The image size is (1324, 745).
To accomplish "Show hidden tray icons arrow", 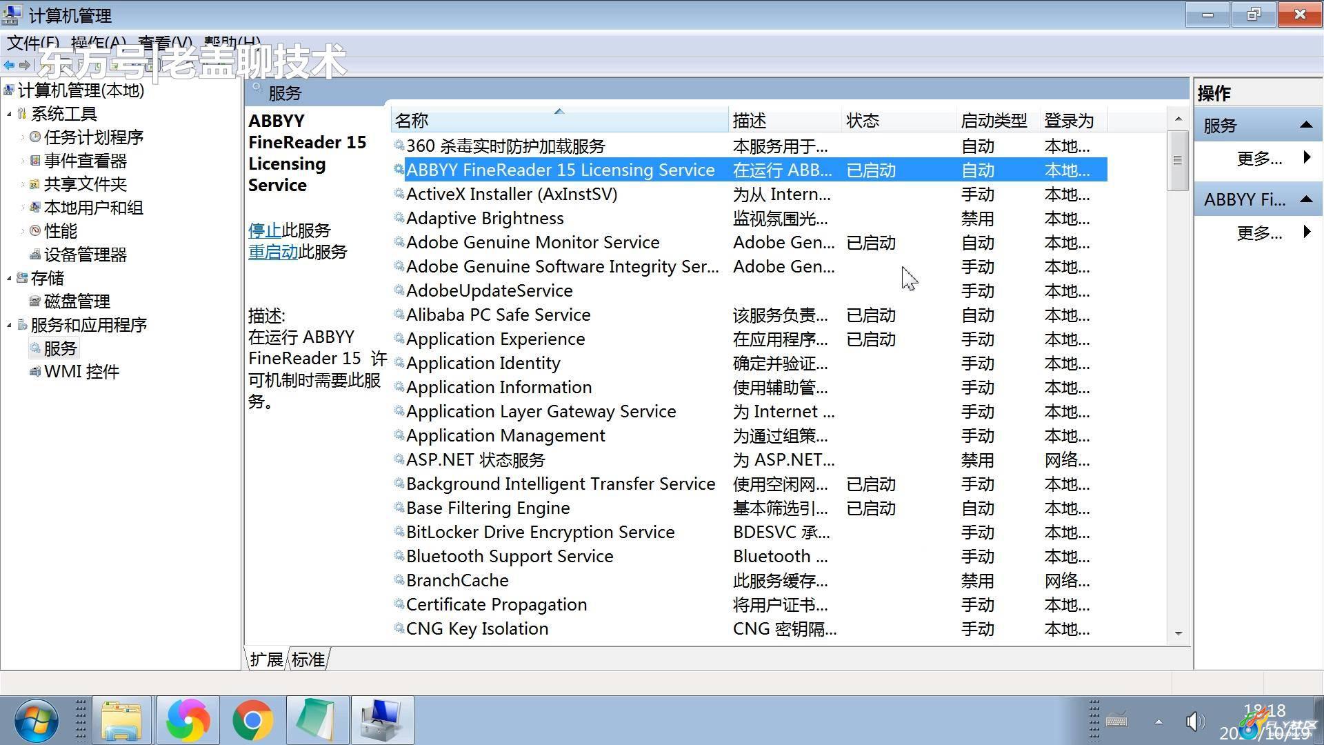I will (1158, 722).
